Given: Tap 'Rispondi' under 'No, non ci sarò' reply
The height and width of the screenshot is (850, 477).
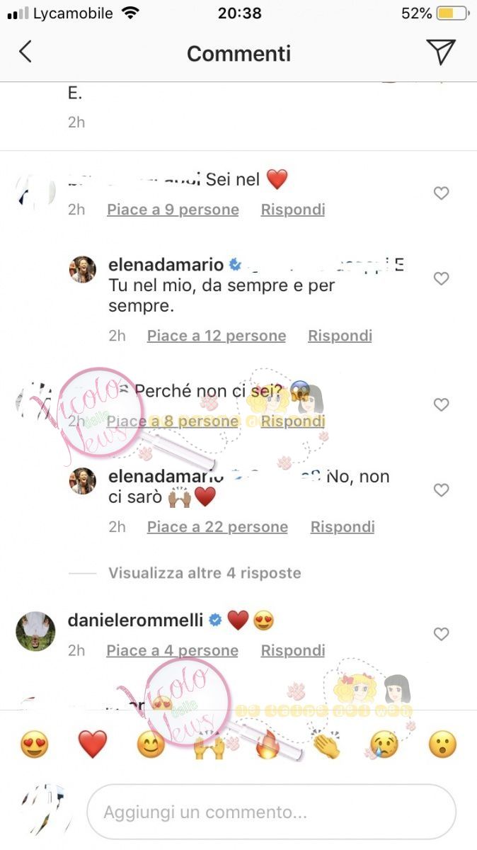Looking at the screenshot, I should (343, 527).
